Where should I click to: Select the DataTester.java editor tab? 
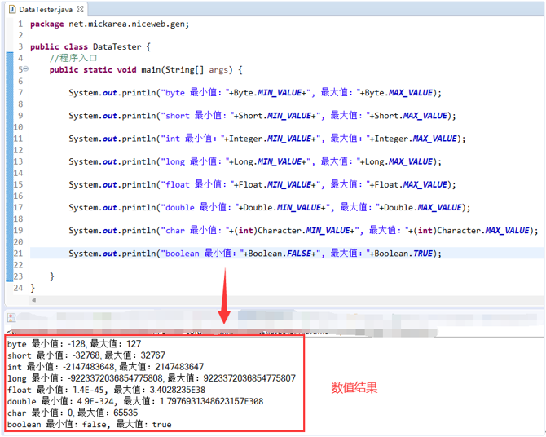(x=46, y=10)
